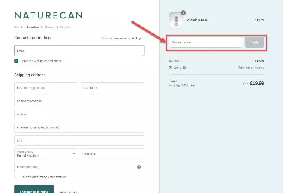
Task: Click the Vitamin D3 & K2 product name
Action: (198, 20)
